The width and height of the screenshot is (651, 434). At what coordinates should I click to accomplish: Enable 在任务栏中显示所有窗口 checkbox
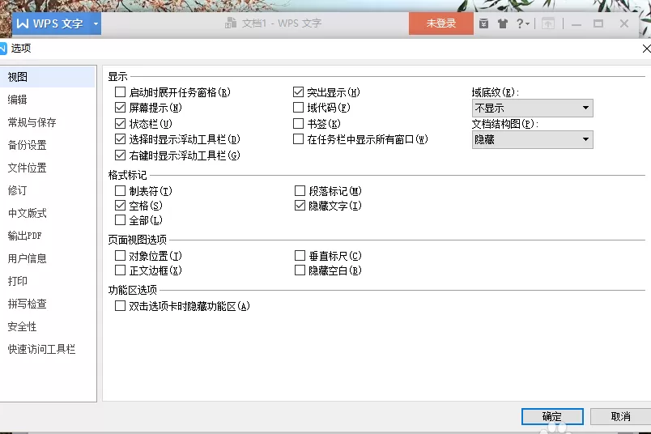pyautogui.click(x=298, y=139)
